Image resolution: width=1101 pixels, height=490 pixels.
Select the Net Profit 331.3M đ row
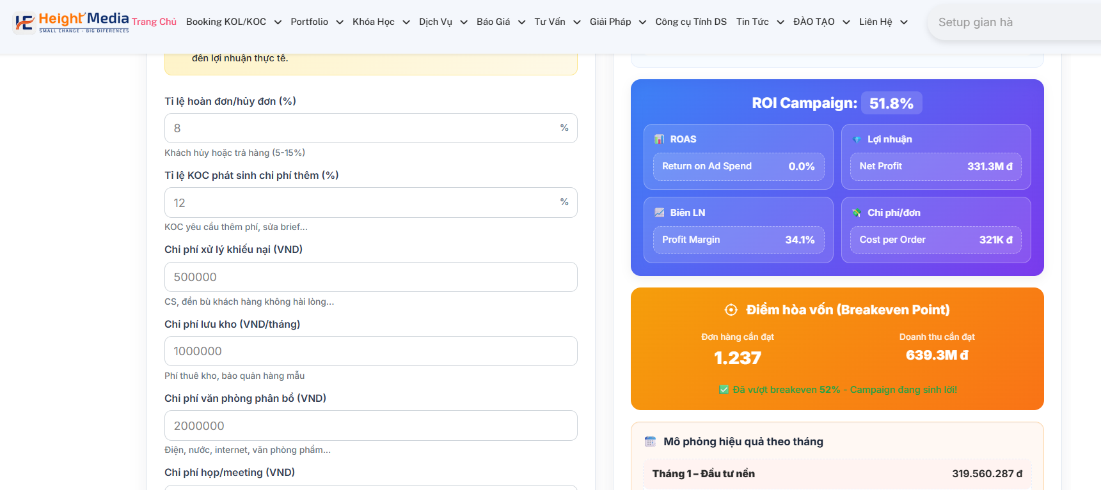pyautogui.click(x=936, y=166)
